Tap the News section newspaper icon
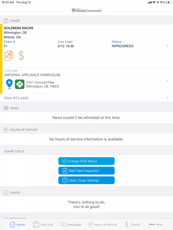The image size is (173, 230). pos(6,108)
